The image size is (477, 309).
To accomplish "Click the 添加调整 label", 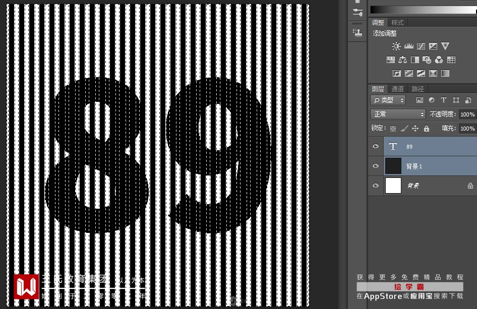I will point(385,33).
